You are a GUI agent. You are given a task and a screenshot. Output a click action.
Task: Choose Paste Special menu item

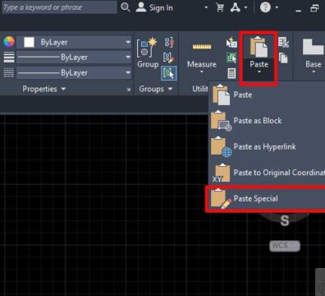pyautogui.click(x=267, y=198)
